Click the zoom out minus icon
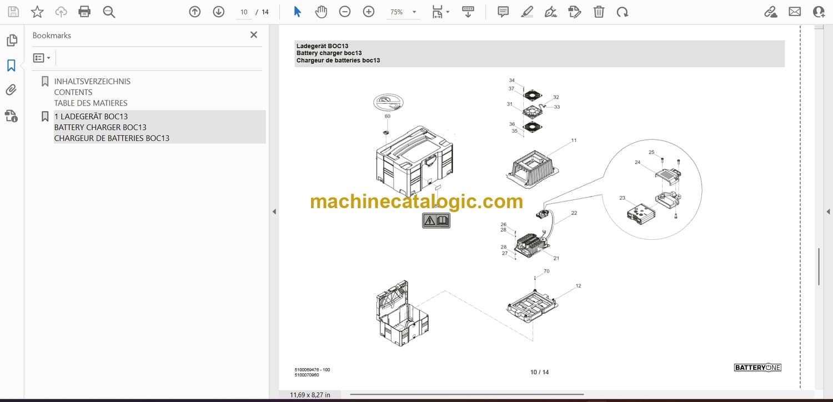Viewport: 833px width, 402px height. (x=345, y=12)
